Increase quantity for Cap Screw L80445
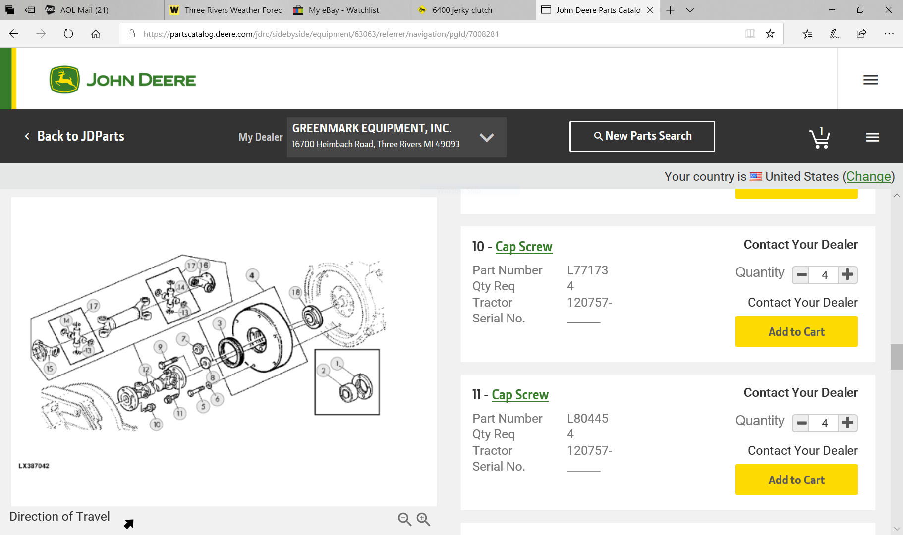Image resolution: width=903 pixels, height=535 pixels. tap(847, 423)
